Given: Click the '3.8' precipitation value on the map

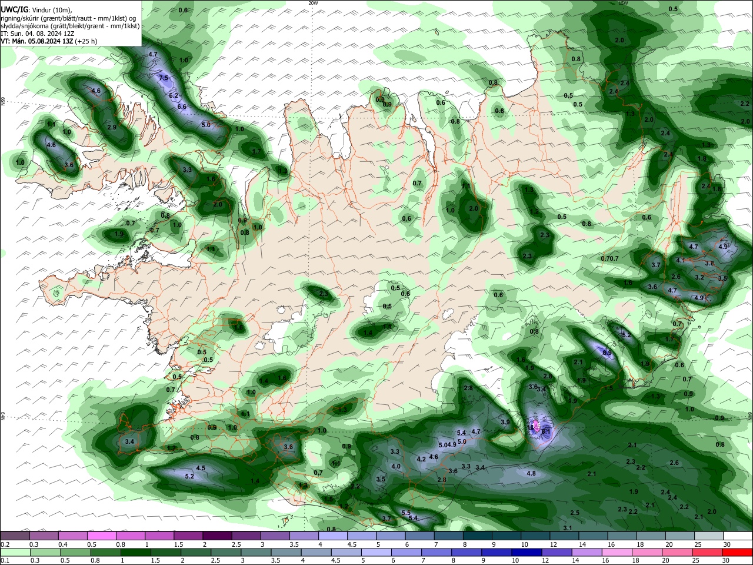Looking at the screenshot, I should click(x=709, y=263).
